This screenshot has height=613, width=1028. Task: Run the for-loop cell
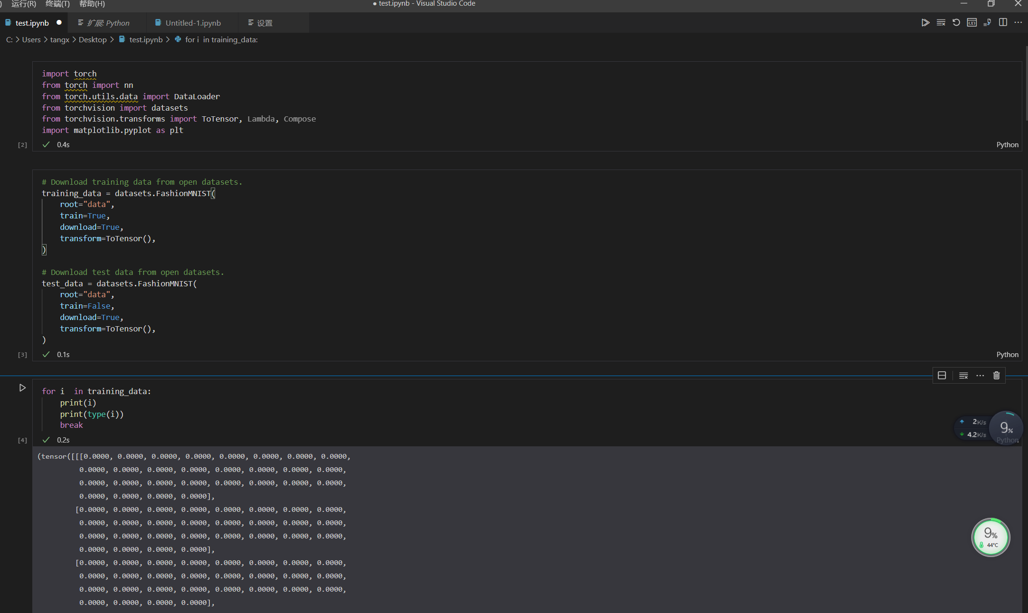(22, 388)
